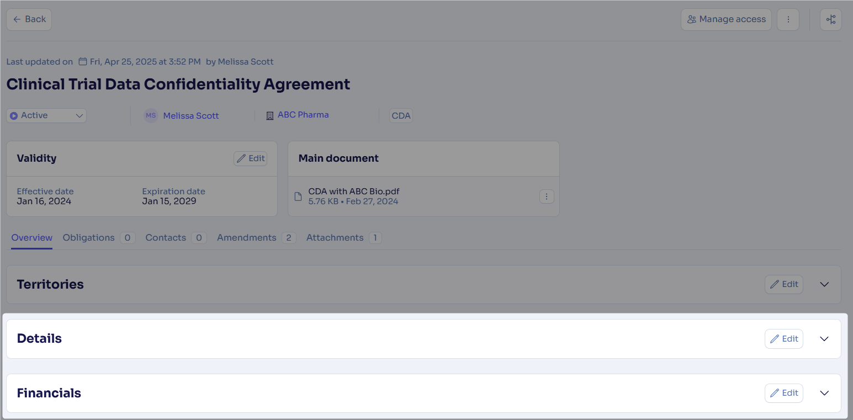Image resolution: width=853 pixels, height=420 pixels.
Task: Expand the Financials section chevron
Action: click(x=824, y=393)
